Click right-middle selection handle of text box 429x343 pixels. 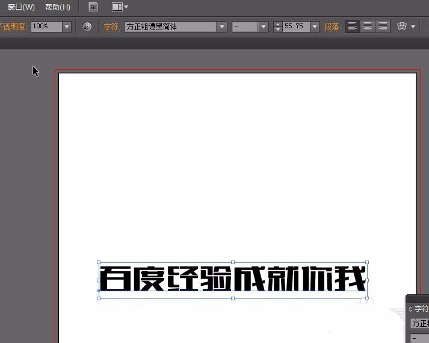367,280
